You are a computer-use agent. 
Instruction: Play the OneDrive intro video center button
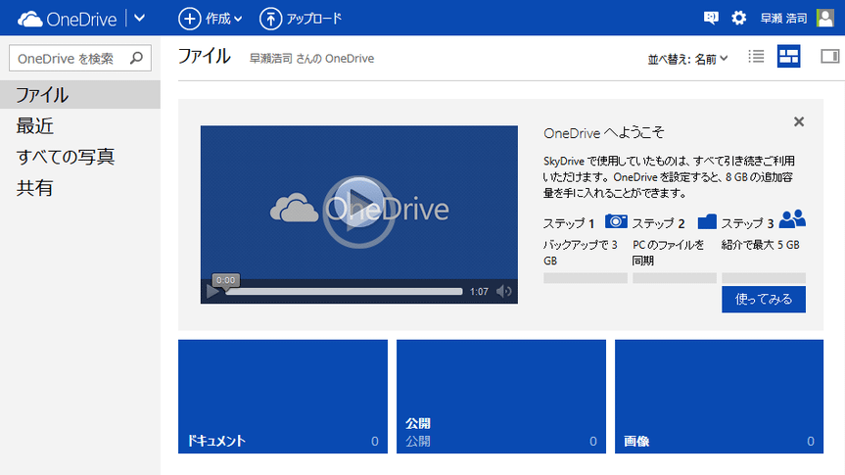tap(358, 212)
